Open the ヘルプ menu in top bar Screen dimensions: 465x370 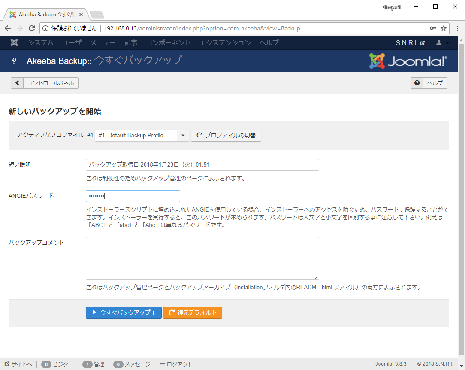pyautogui.click(x=269, y=43)
